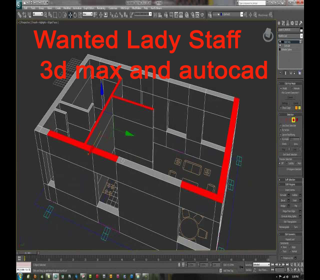Open the Utilities hammer tab
Image resolution: width=320 pixels, height=280 pixels.
[301, 23]
